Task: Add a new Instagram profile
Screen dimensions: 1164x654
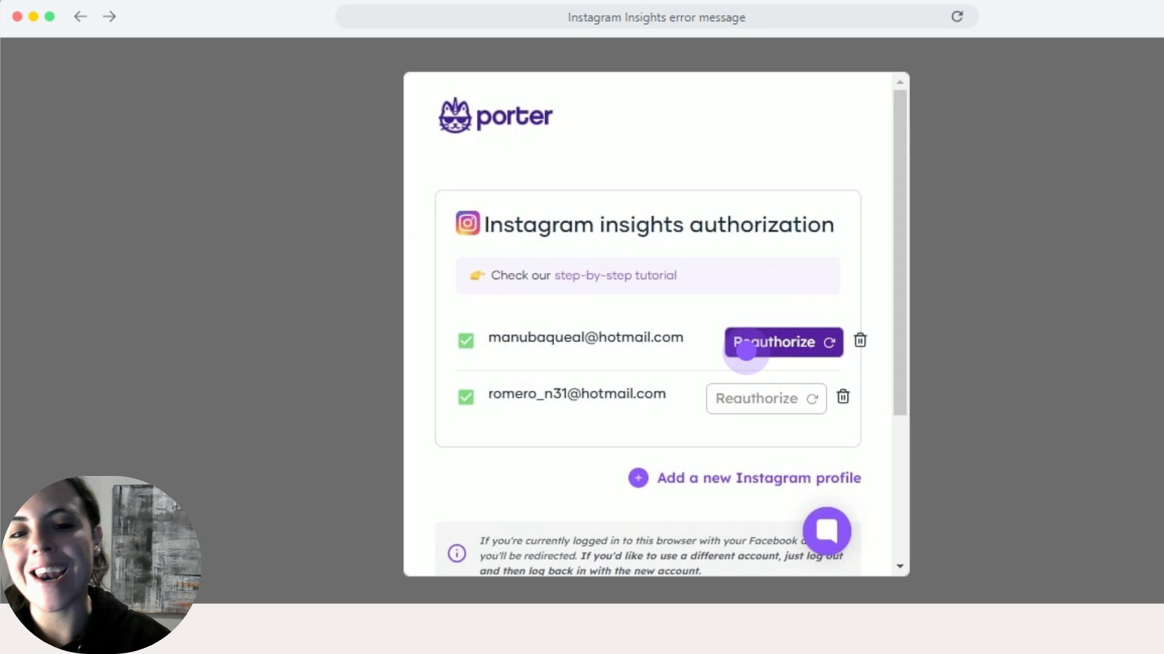Action: pos(758,478)
